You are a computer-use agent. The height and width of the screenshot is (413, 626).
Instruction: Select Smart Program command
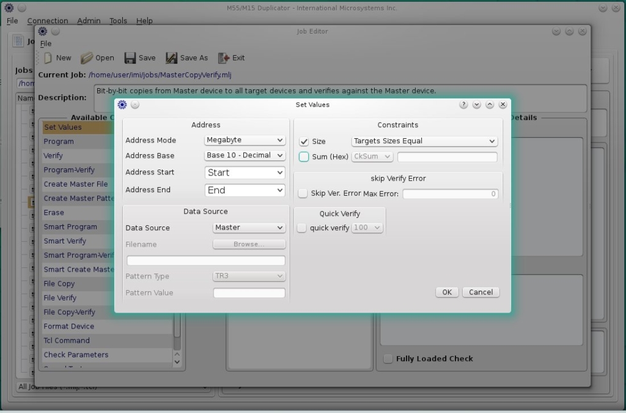[79, 227]
